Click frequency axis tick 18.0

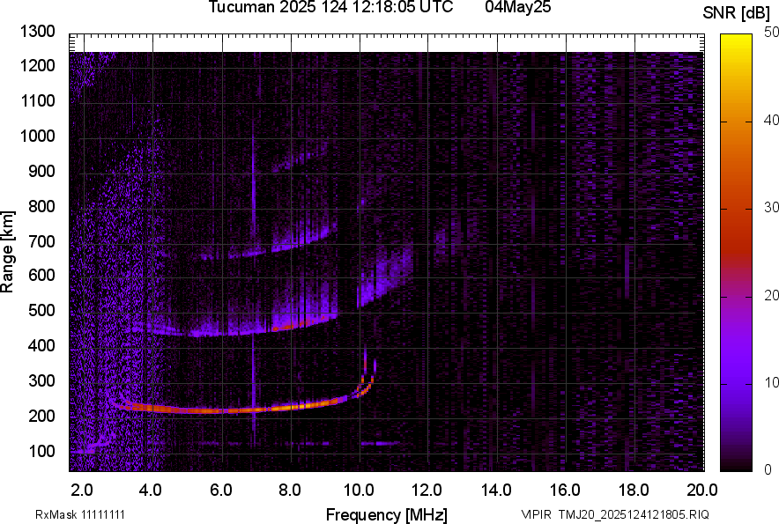tap(634, 491)
